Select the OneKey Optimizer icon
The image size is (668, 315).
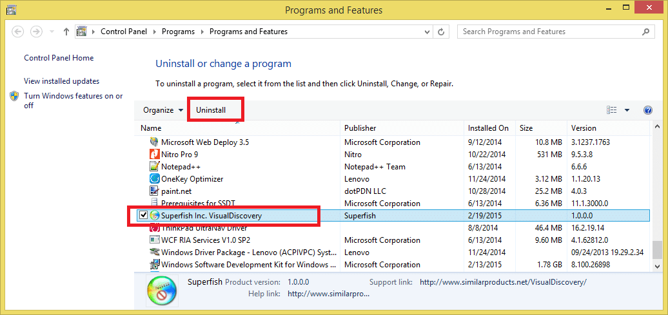click(154, 179)
